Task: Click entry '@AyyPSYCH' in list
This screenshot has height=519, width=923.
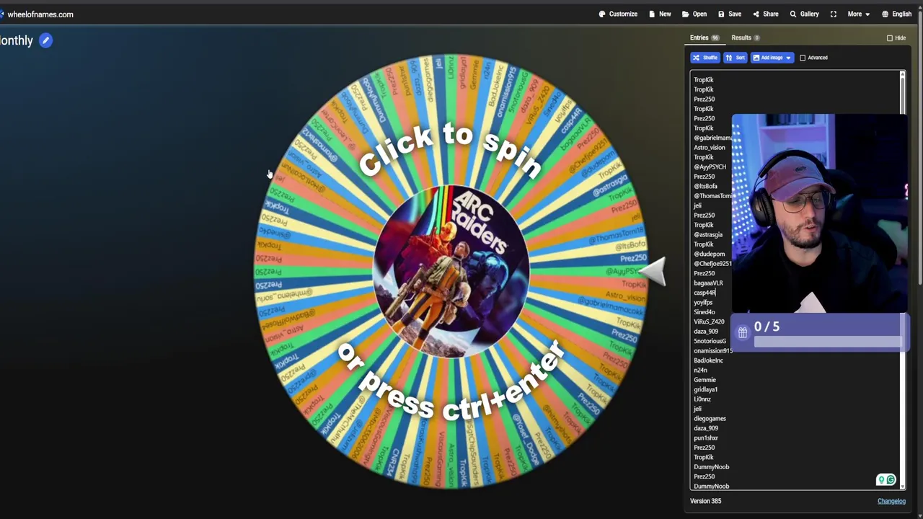Action: (x=710, y=167)
